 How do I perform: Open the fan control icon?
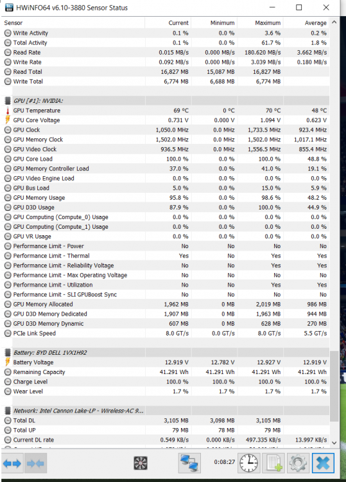tap(141, 463)
